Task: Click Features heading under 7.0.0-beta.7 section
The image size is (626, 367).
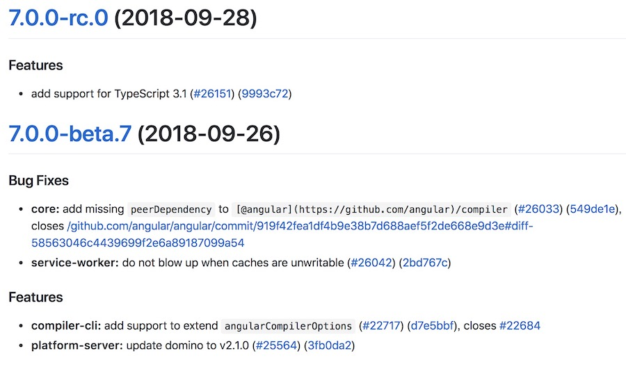Action: [36, 297]
